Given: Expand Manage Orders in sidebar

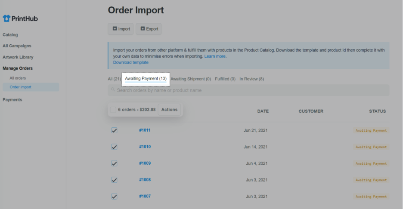Looking at the screenshot, I should click(x=18, y=68).
